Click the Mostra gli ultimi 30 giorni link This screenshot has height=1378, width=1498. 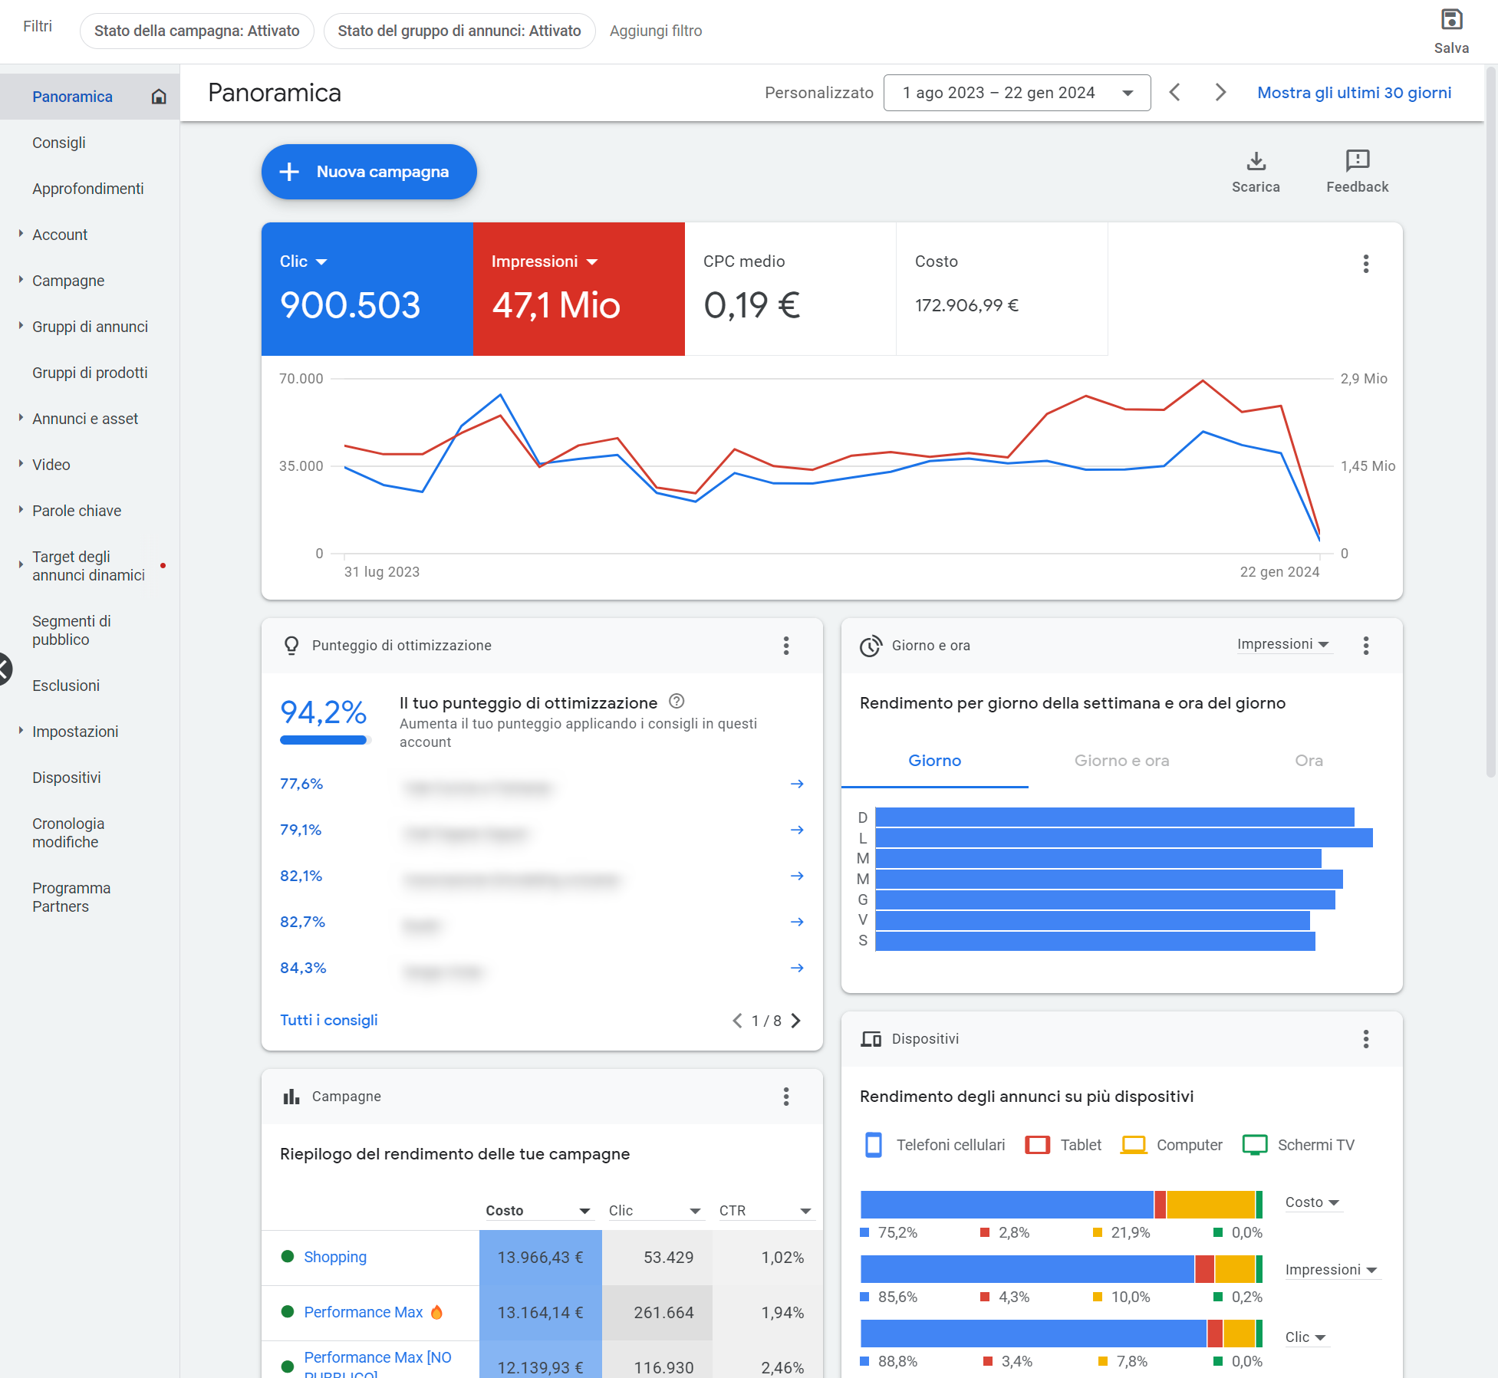tap(1353, 92)
